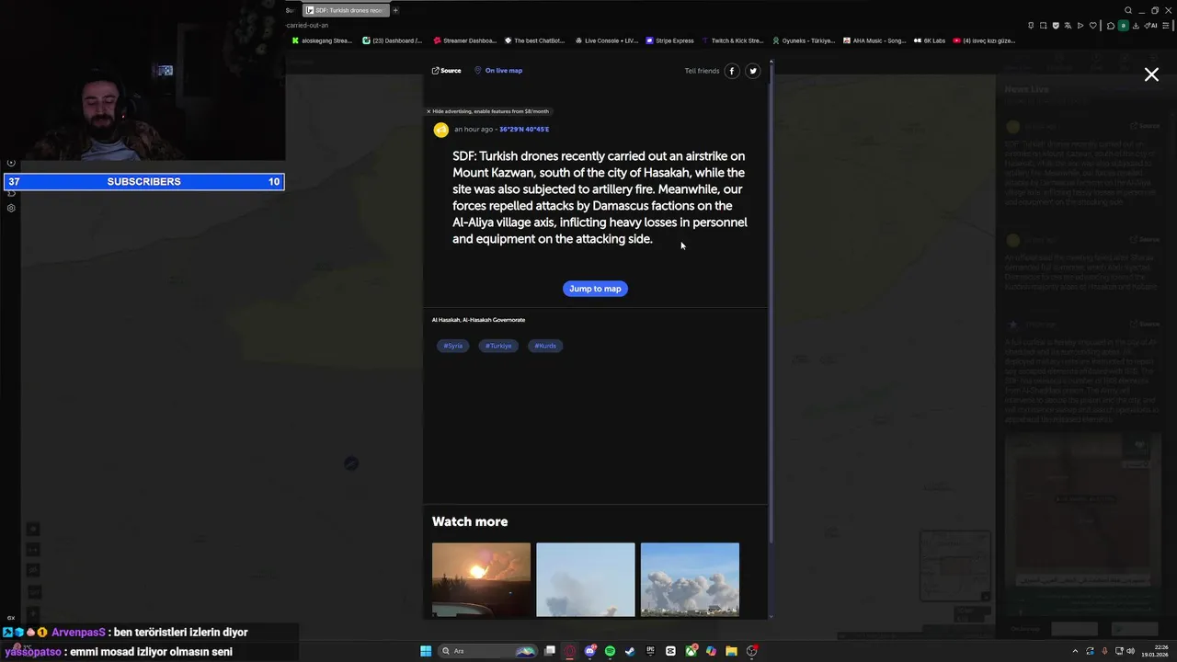Open Epic Games Launcher from the taskbar
Viewport: 1177px width, 662px height.
click(x=650, y=651)
